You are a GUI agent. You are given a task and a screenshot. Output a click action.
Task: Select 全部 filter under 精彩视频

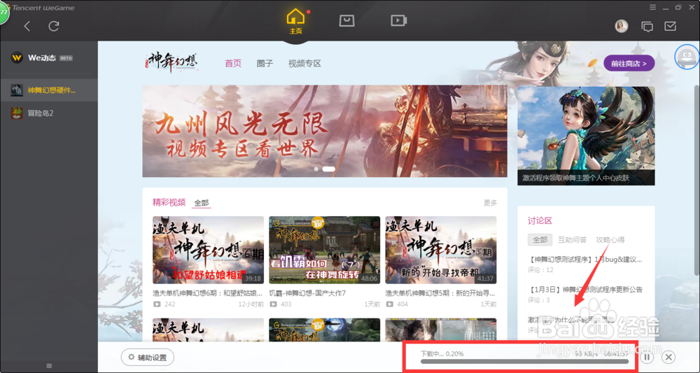click(202, 203)
